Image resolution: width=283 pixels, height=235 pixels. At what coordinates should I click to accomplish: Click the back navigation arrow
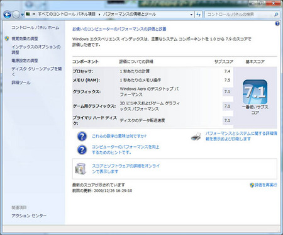7,14
